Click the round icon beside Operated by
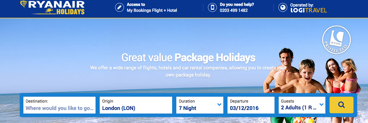The image size is (368, 123). pos(283,7)
